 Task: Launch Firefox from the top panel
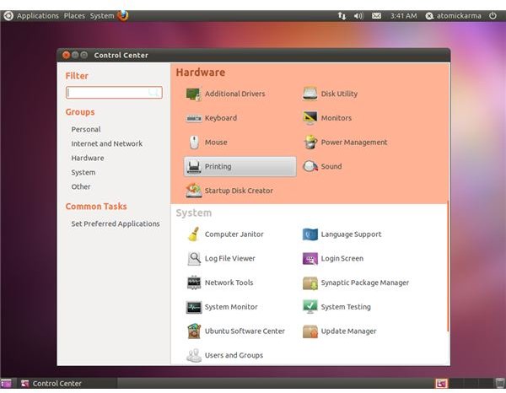122,15
